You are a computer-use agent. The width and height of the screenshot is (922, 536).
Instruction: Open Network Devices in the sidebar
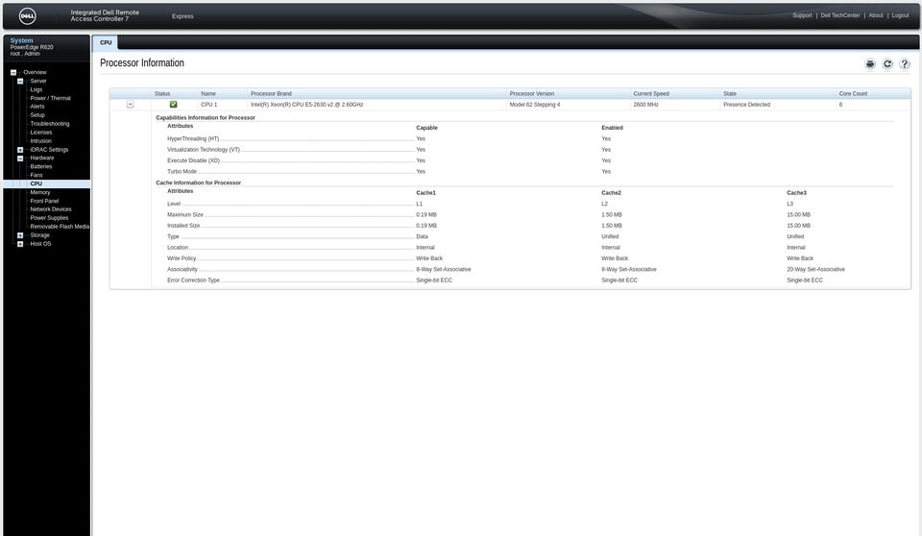(51, 209)
